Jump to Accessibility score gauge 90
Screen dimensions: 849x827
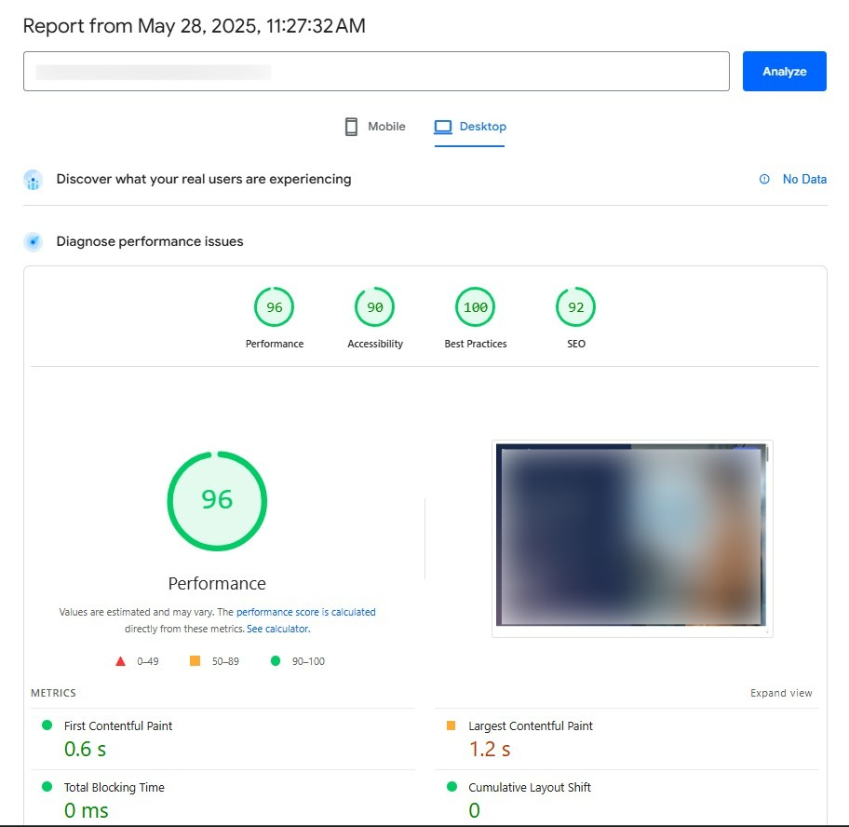(375, 307)
